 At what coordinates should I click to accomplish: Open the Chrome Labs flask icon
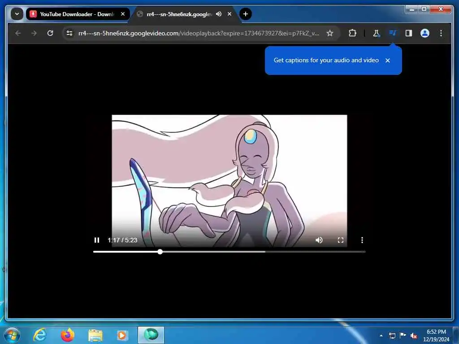[x=376, y=33]
